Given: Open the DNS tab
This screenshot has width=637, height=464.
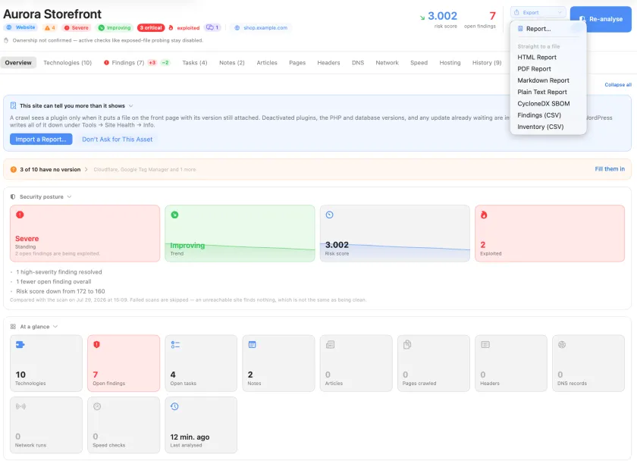Looking at the screenshot, I should tap(358, 63).
